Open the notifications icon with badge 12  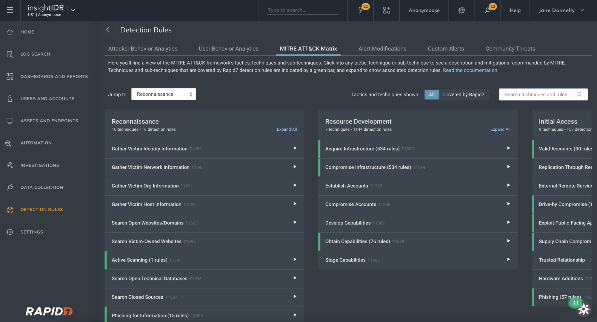tap(487, 10)
